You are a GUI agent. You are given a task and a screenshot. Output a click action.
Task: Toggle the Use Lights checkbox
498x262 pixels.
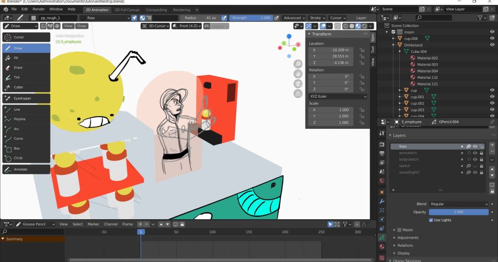(431, 220)
